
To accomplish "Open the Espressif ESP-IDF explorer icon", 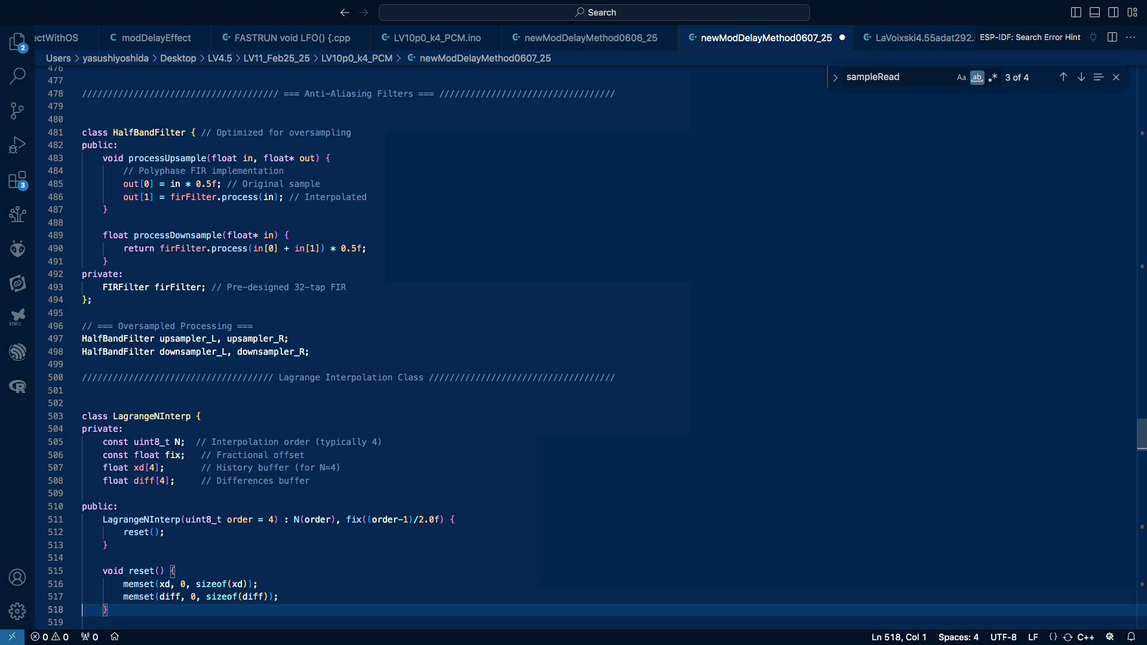I will tap(17, 352).
